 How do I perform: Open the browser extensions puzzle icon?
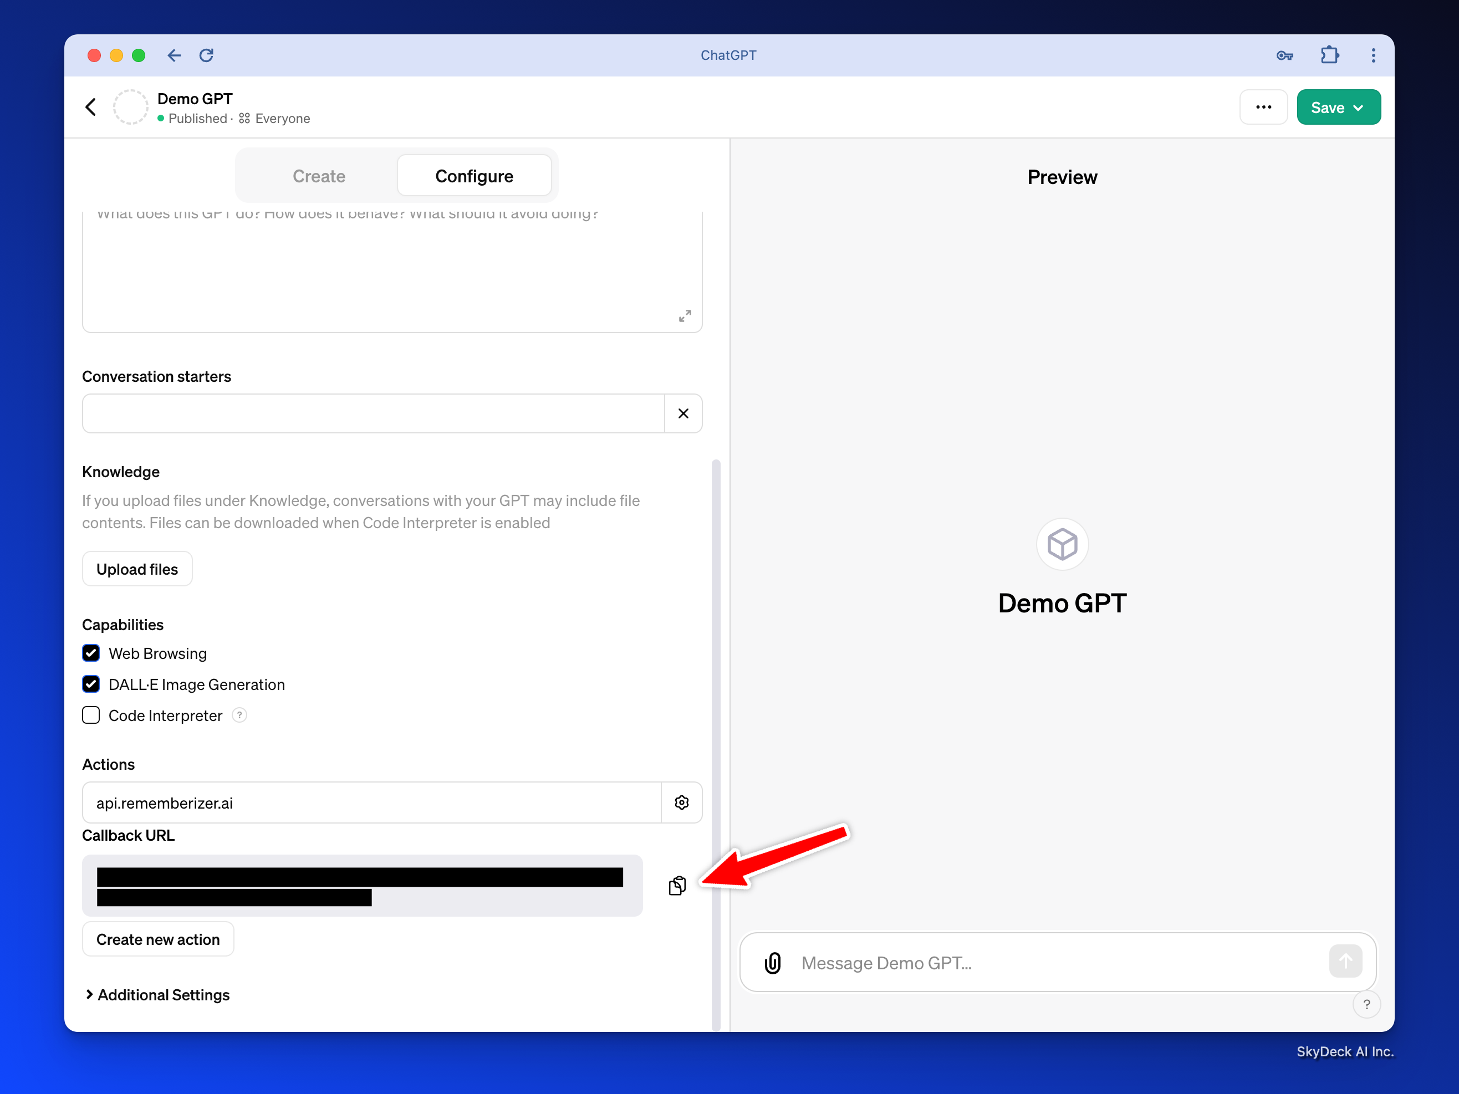(x=1329, y=55)
